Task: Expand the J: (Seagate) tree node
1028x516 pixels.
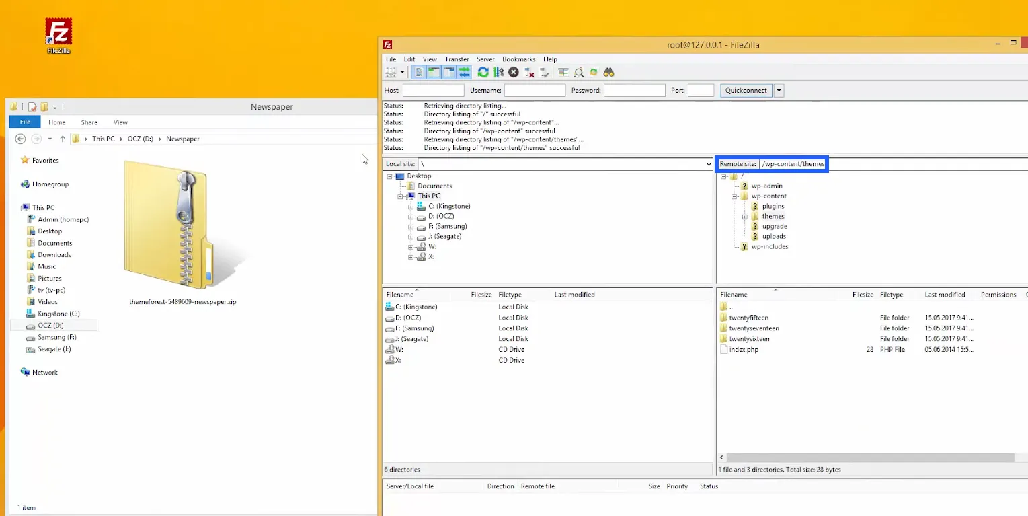Action: click(411, 237)
